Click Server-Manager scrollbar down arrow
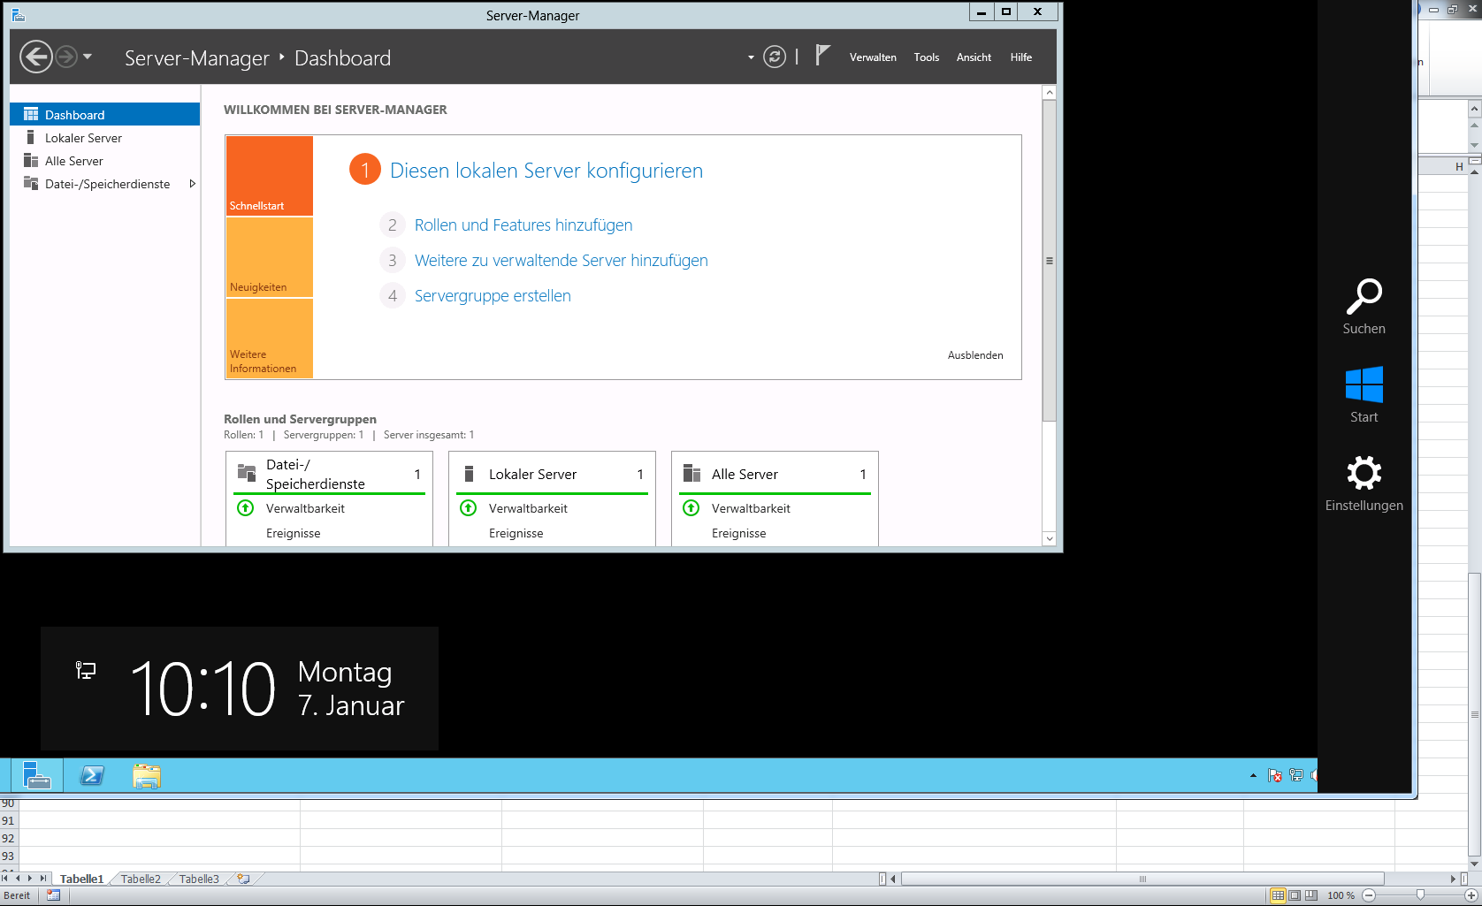Screen dimensions: 1482x906 point(1050,538)
